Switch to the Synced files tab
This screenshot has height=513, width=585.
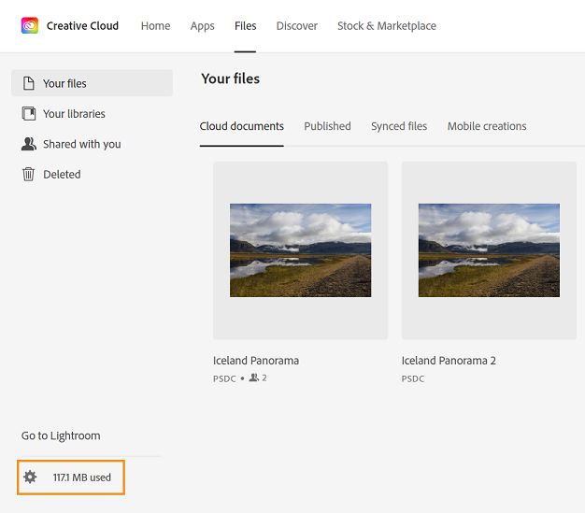pyautogui.click(x=399, y=126)
